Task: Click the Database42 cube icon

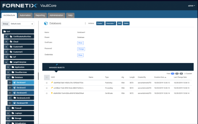Action: [15, 92]
